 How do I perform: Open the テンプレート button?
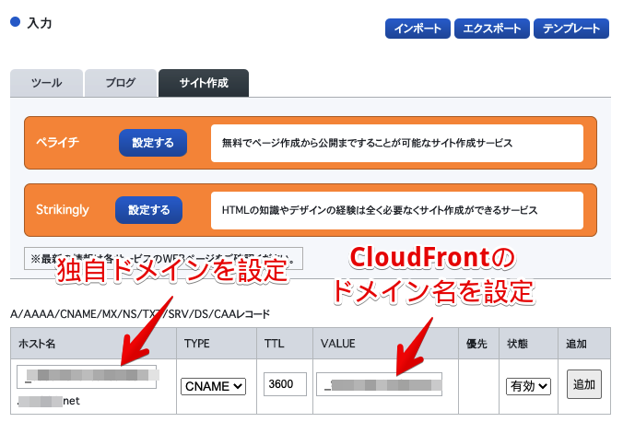(x=571, y=29)
